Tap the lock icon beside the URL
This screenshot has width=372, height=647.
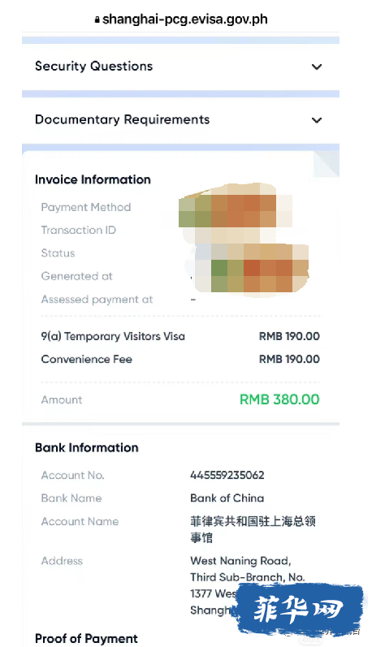(97, 19)
